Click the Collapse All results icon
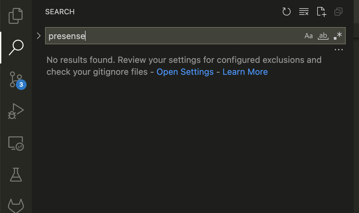359x213 pixels. tap(338, 12)
